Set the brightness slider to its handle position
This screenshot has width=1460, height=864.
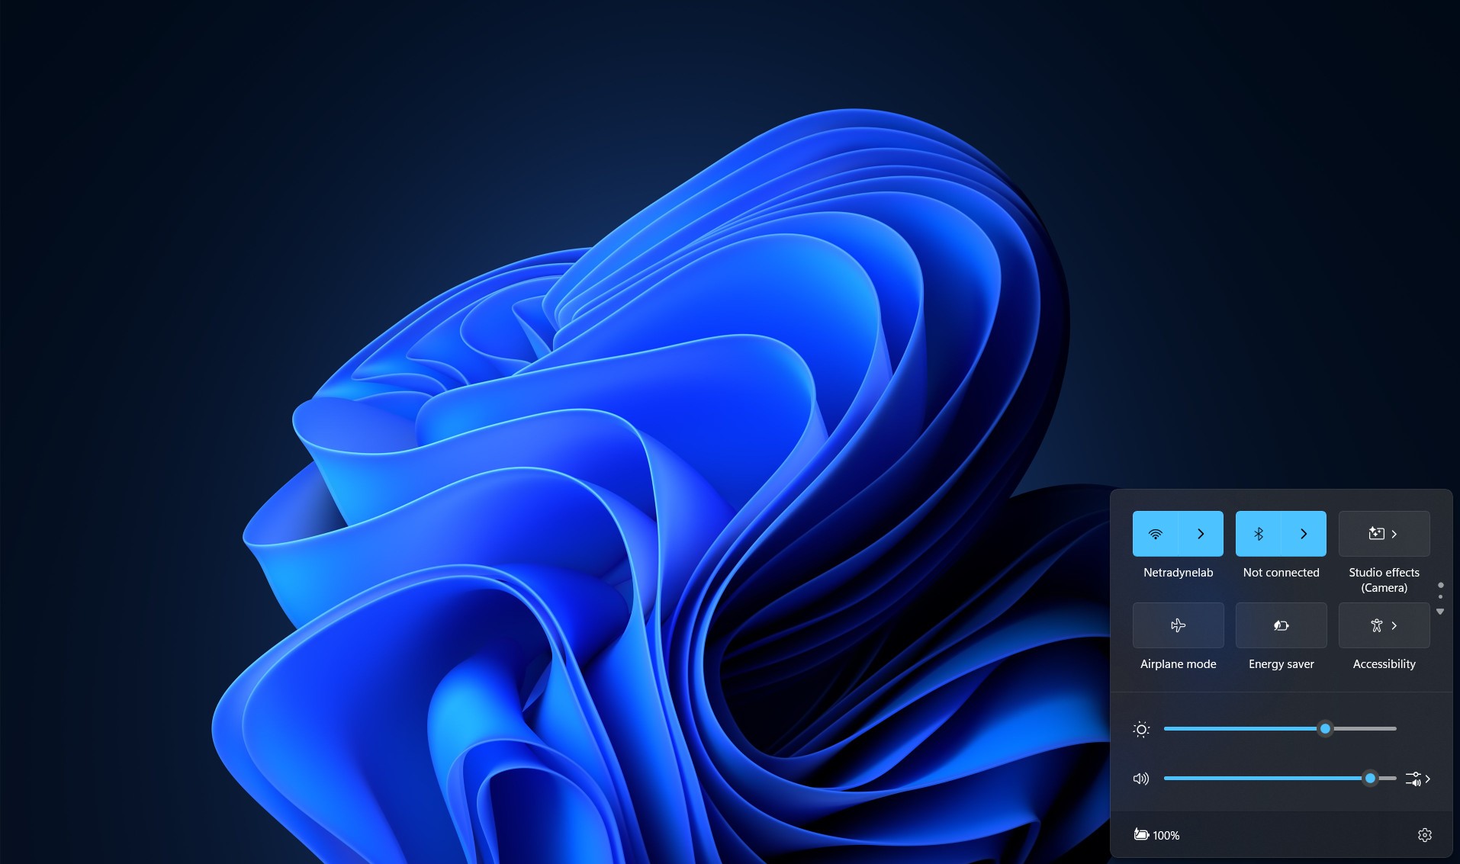point(1325,729)
